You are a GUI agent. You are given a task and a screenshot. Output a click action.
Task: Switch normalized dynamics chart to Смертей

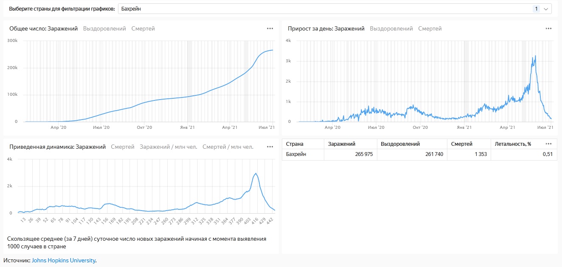(x=123, y=147)
